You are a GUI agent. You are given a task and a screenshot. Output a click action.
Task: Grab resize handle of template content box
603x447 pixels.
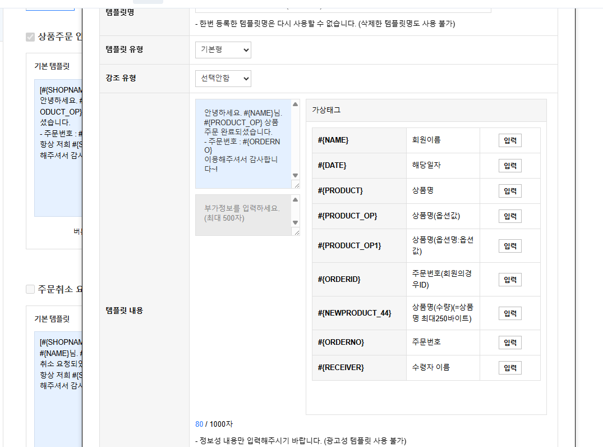296,185
